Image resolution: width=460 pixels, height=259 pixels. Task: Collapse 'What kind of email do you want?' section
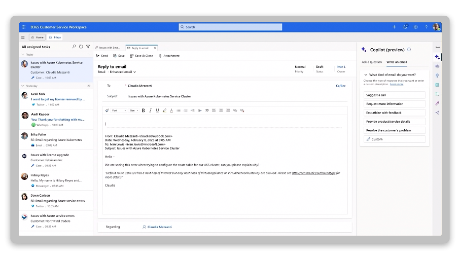pos(365,75)
